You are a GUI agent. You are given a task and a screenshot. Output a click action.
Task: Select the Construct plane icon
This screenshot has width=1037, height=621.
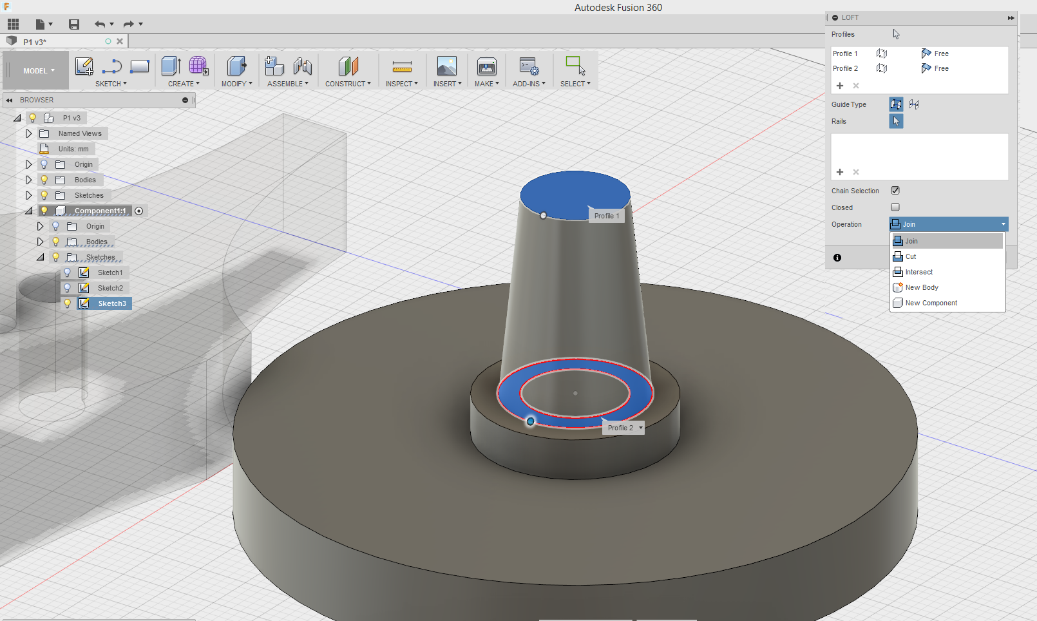click(348, 66)
